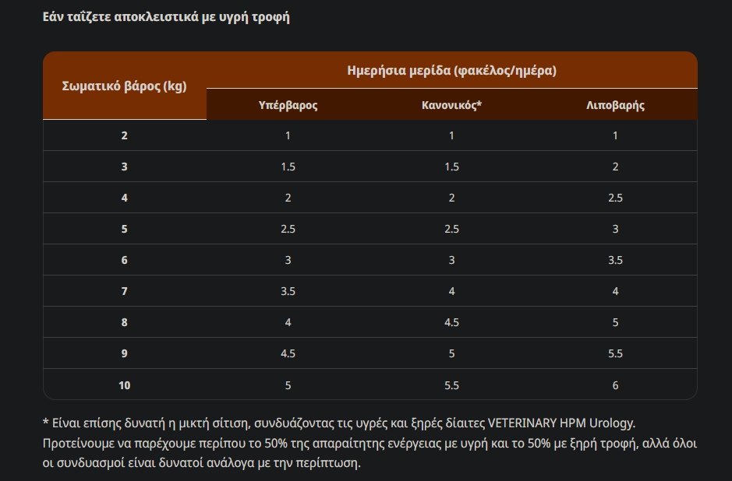Screen dimensions: 732x481
Task: Select the "Υπέρβαρος" column header
Action: point(288,105)
